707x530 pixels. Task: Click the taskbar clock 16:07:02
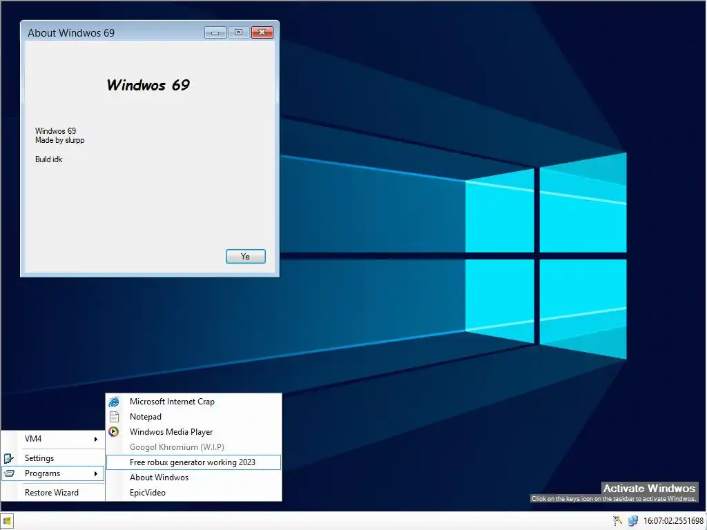[x=673, y=521]
